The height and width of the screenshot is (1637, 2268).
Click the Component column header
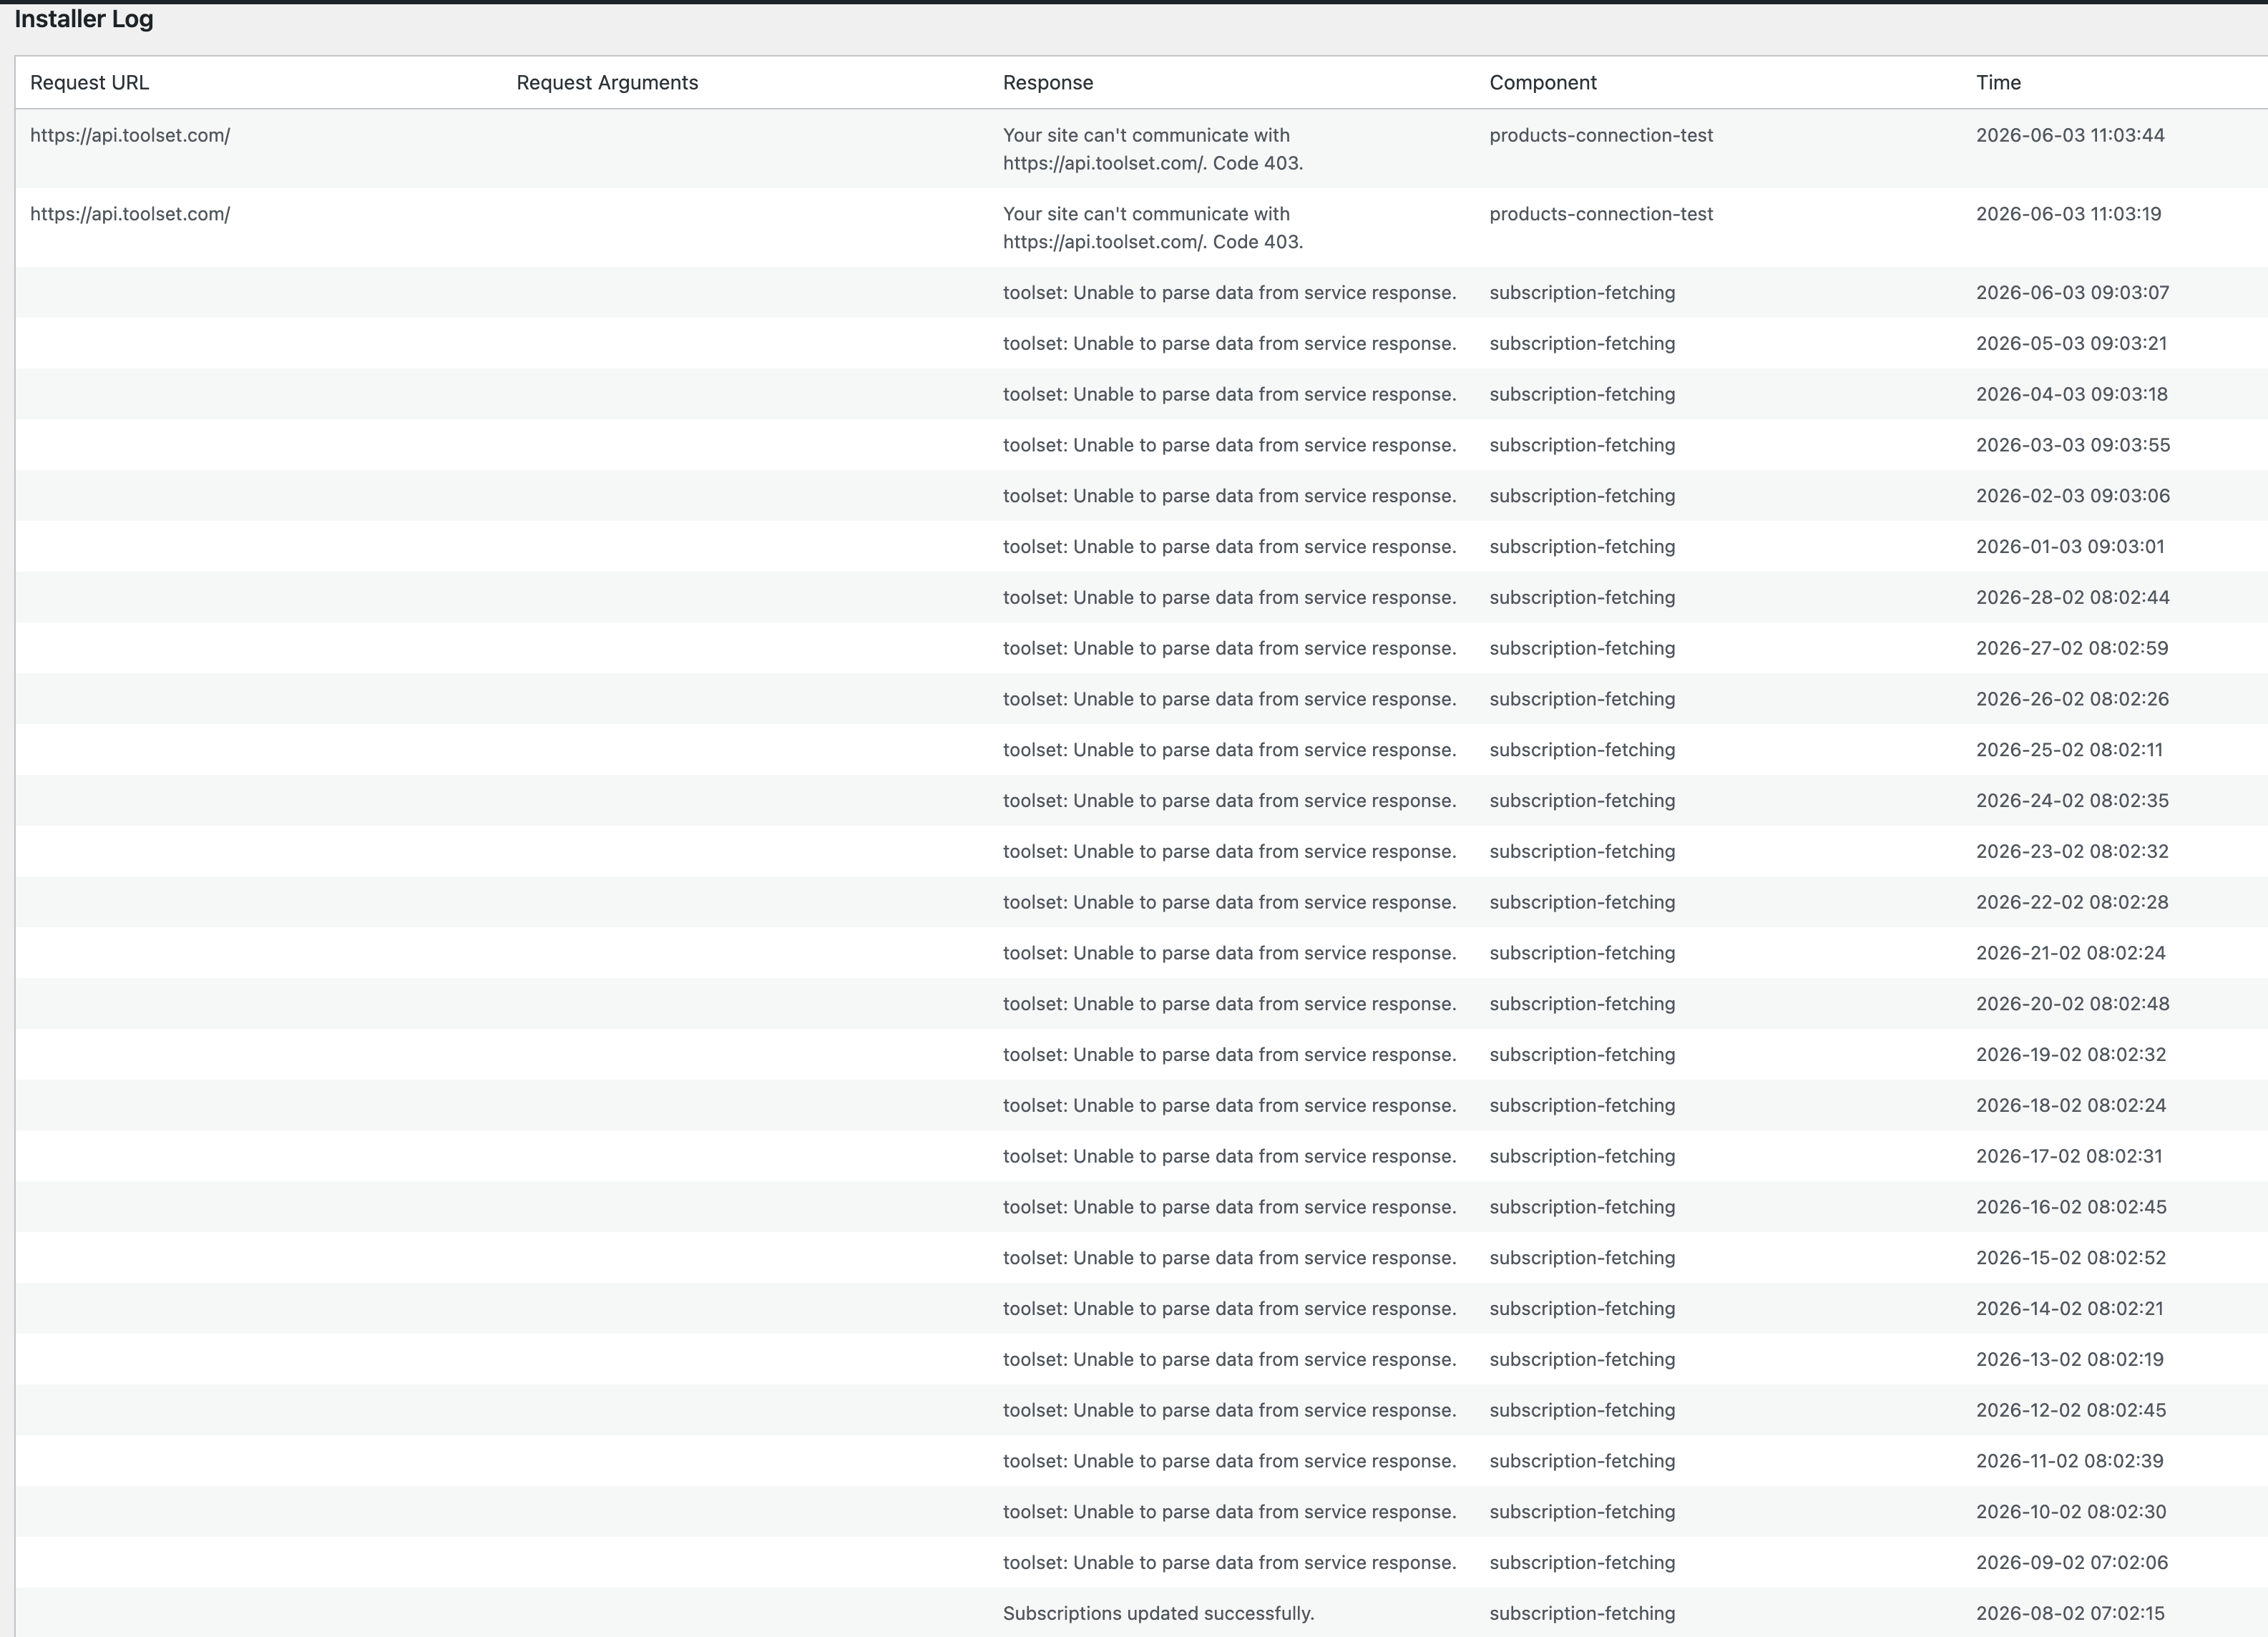[x=1542, y=83]
